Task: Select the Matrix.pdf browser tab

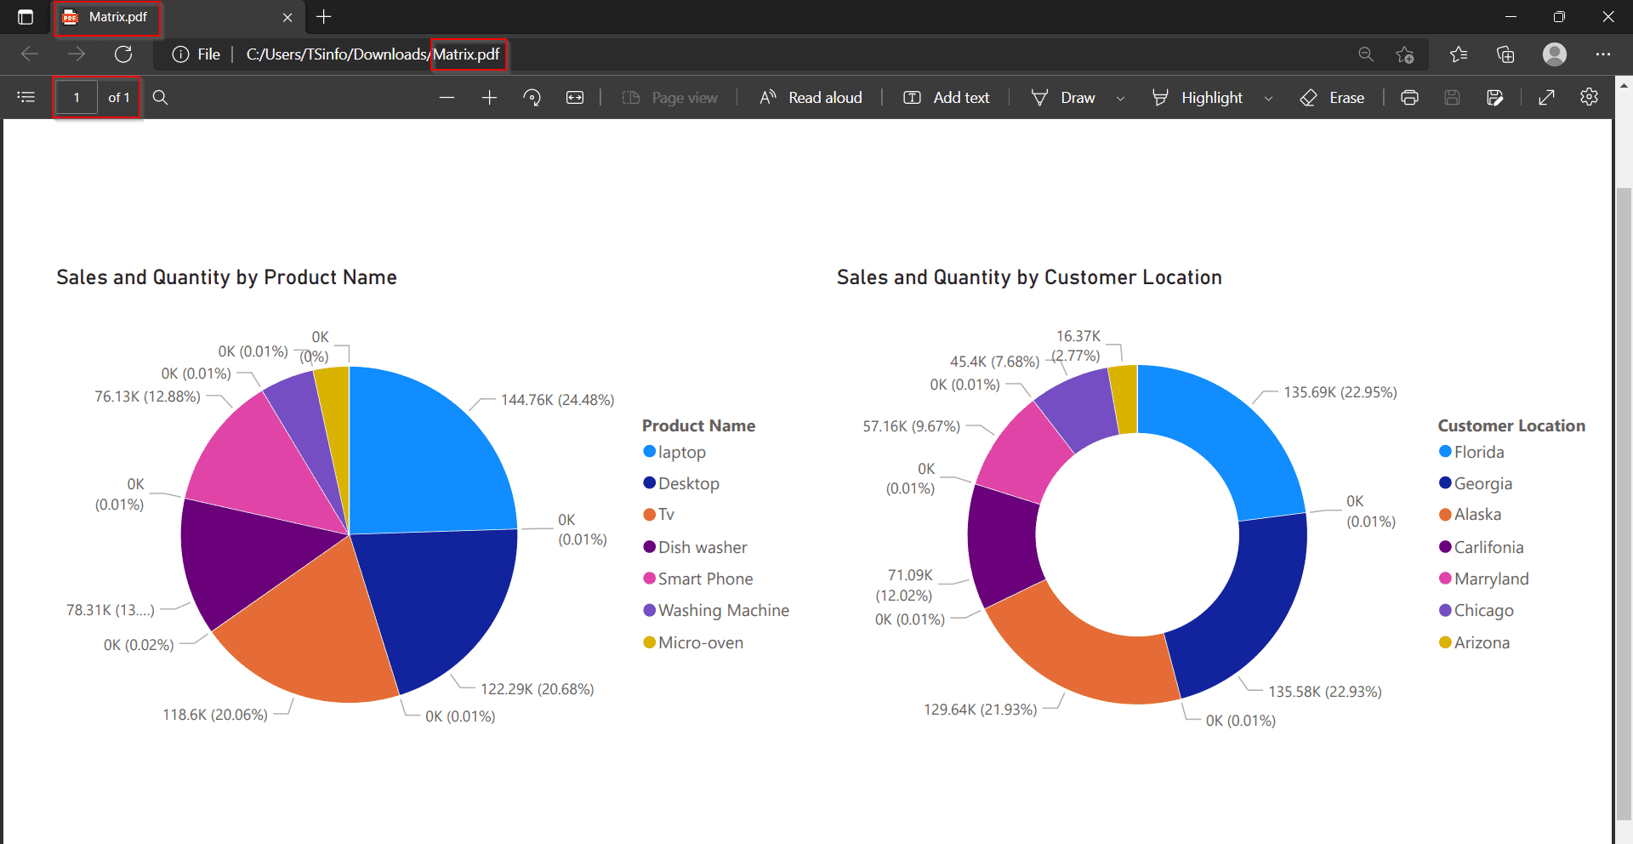Action: click(x=117, y=17)
